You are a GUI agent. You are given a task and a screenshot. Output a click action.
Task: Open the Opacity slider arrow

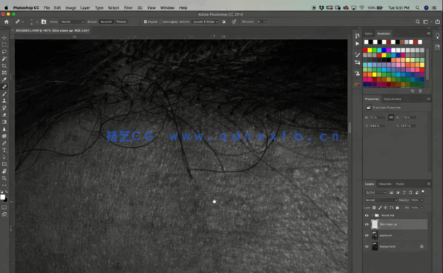(x=421, y=200)
